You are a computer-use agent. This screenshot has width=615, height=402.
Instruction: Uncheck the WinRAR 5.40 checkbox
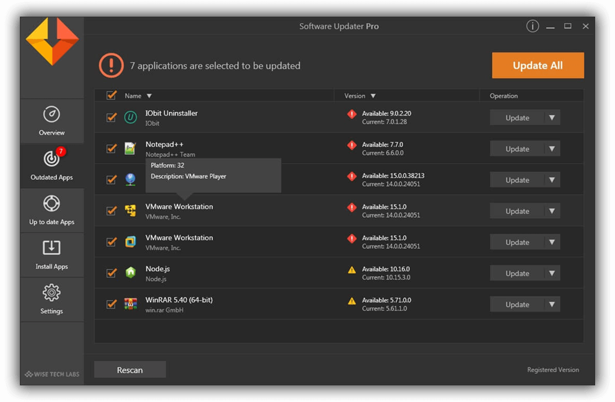click(112, 304)
